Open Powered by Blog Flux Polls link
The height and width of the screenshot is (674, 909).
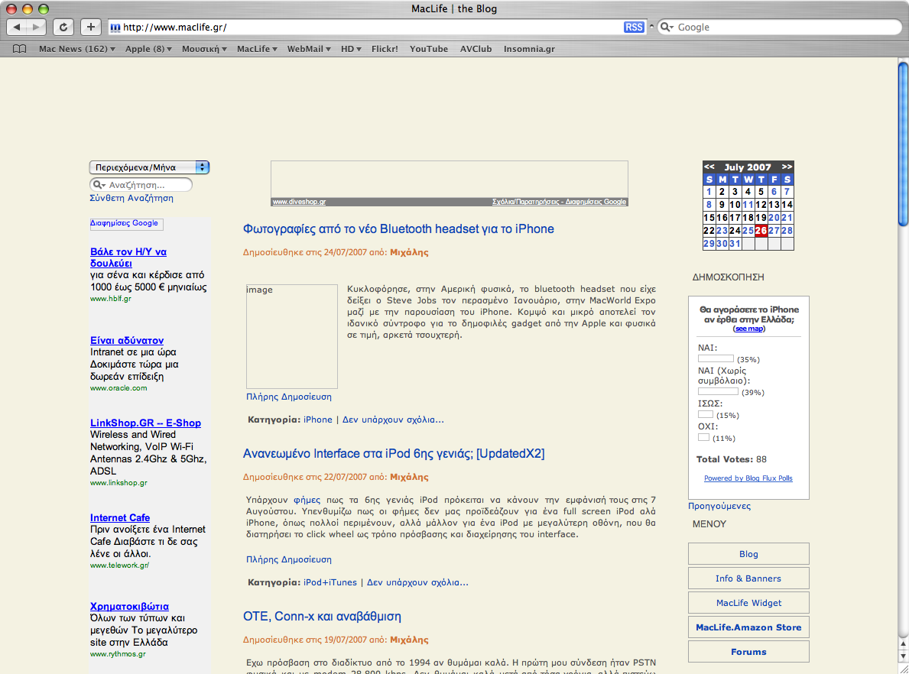point(748,478)
